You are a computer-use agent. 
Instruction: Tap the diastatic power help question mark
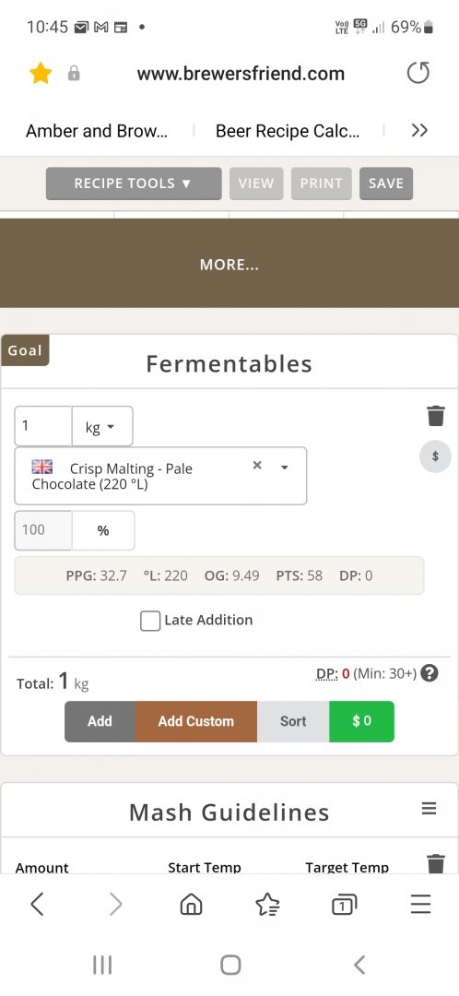(430, 673)
